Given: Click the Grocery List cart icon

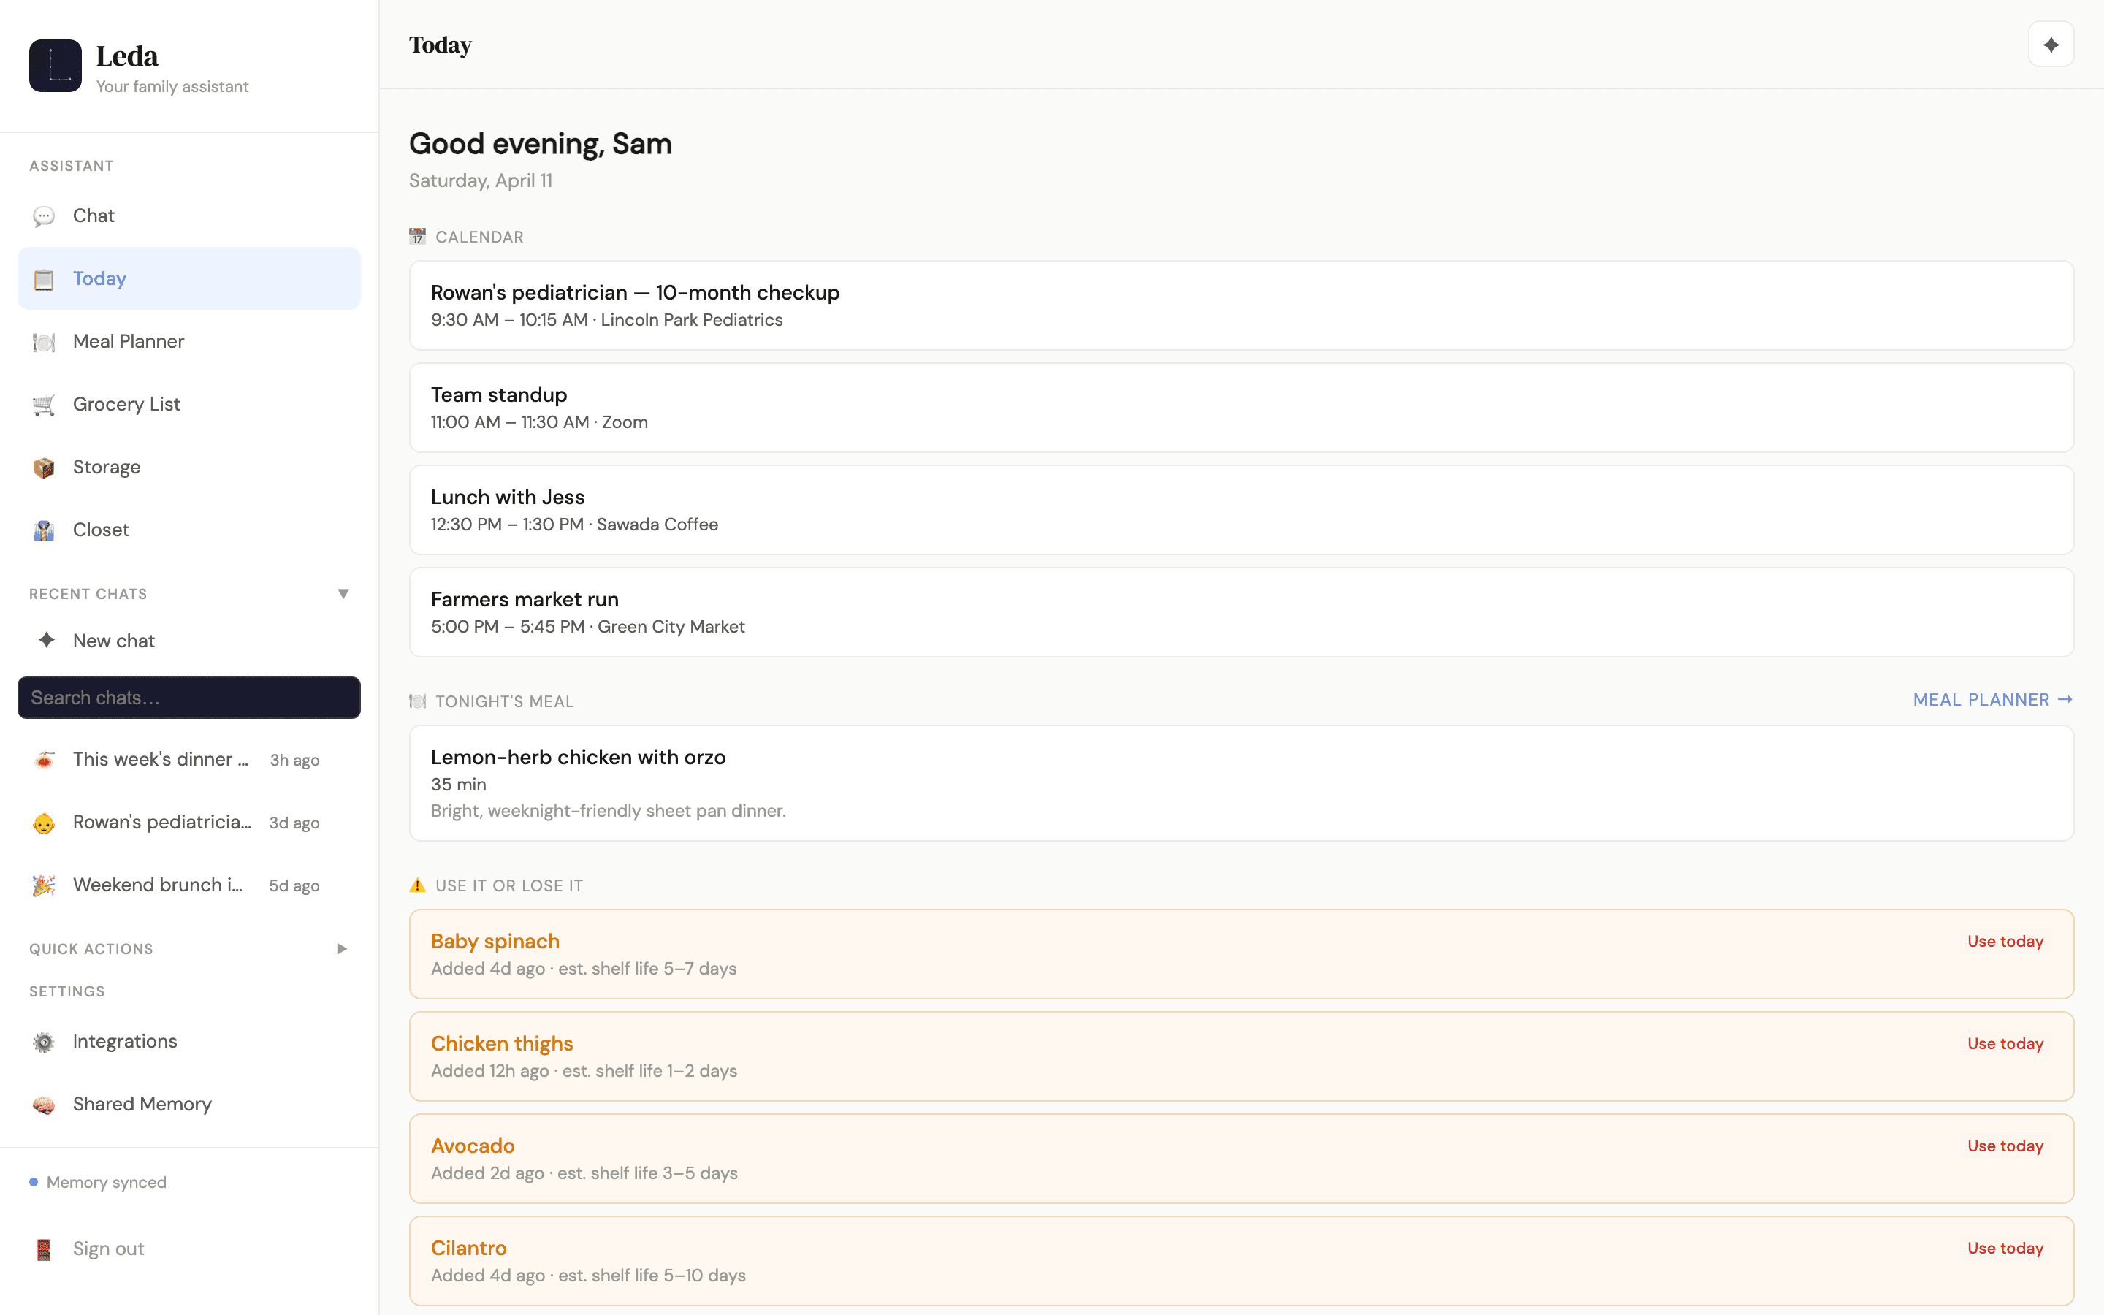Looking at the screenshot, I should (x=44, y=405).
